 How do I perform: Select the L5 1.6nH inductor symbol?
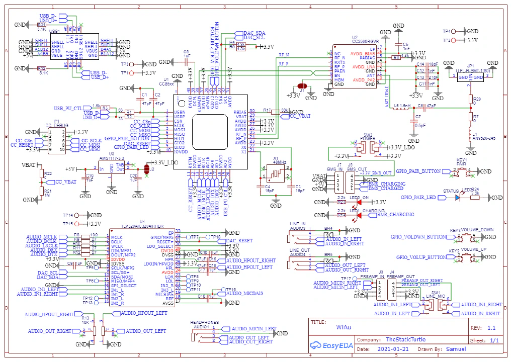point(401,109)
